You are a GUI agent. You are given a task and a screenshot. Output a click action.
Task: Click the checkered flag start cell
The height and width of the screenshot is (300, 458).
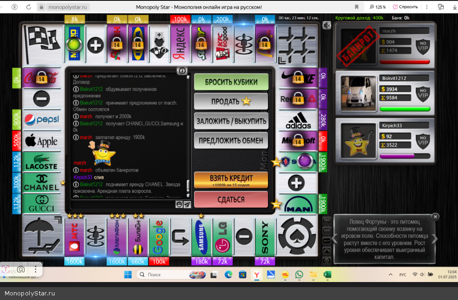(x=43, y=44)
